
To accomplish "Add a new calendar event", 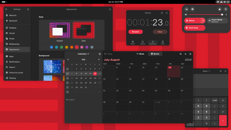I will click(186, 54).
